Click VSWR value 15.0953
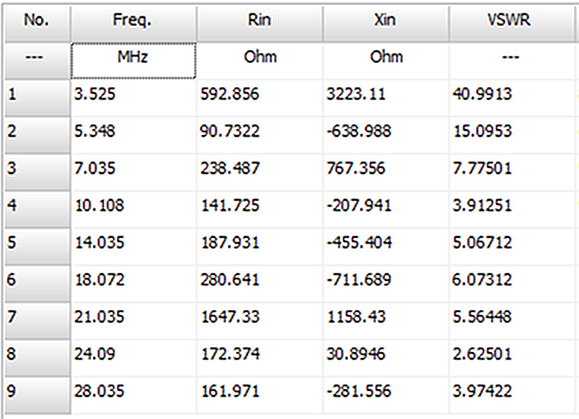This screenshot has height=419, width=579. point(511,135)
